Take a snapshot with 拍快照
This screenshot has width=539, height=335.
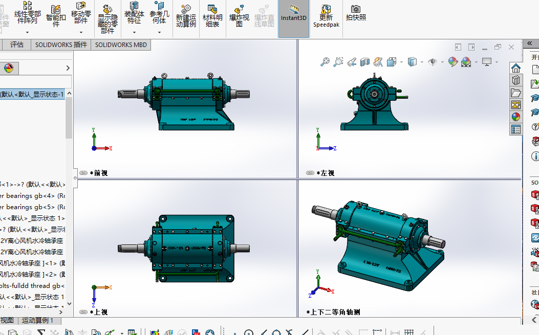pyautogui.click(x=356, y=13)
